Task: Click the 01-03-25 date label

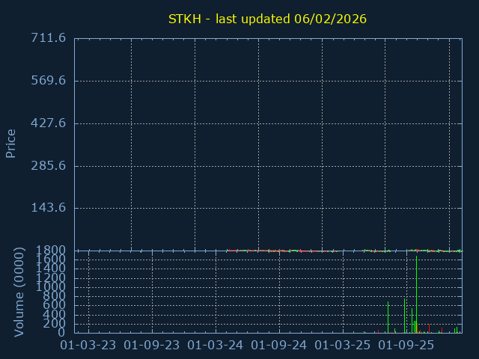Action: (x=343, y=346)
